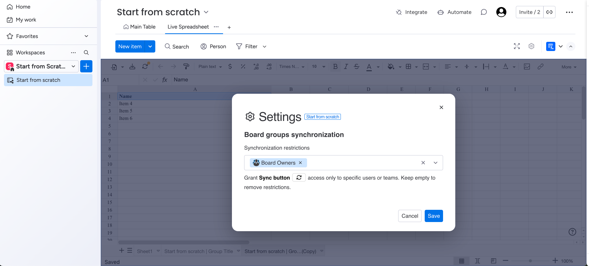Expand the Favorites section
This screenshot has width=589, height=266.
[86, 36]
